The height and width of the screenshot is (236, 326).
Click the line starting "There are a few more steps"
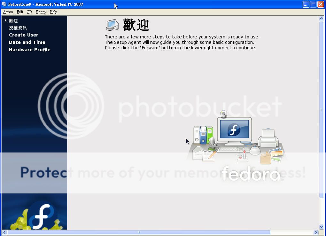[182, 37]
